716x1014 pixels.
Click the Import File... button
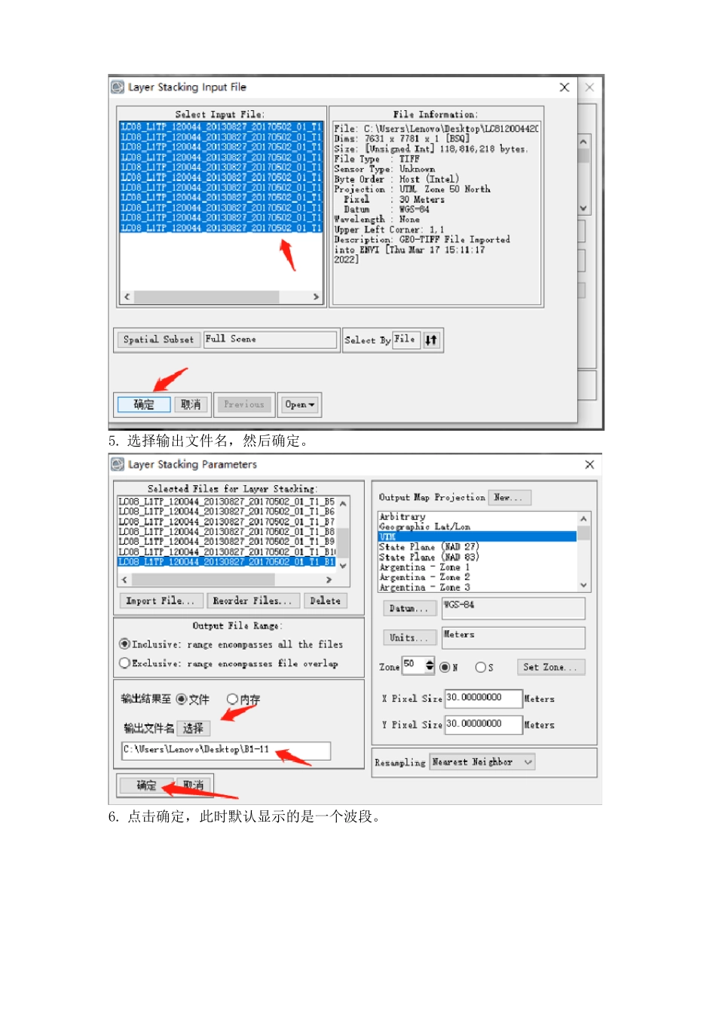click(160, 601)
